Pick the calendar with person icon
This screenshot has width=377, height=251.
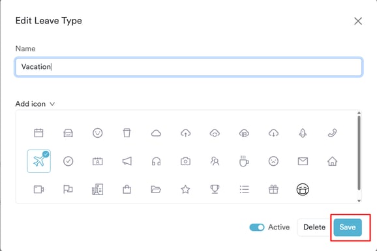[98, 161]
